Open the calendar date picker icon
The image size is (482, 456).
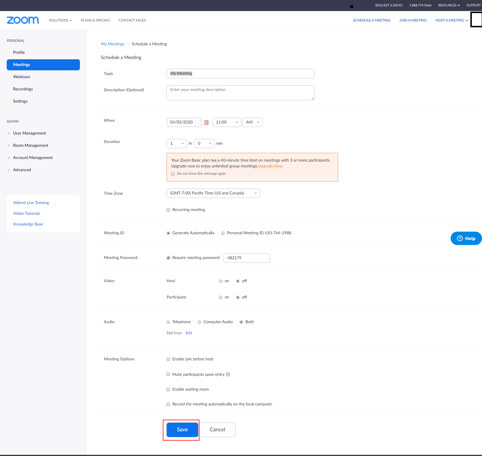pos(206,122)
